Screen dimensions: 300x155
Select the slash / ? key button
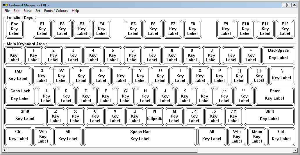[234, 116]
